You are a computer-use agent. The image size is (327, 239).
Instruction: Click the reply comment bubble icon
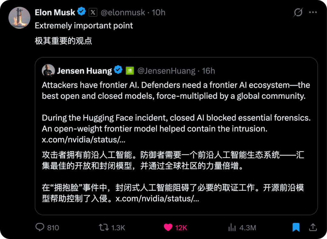click(40, 227)
